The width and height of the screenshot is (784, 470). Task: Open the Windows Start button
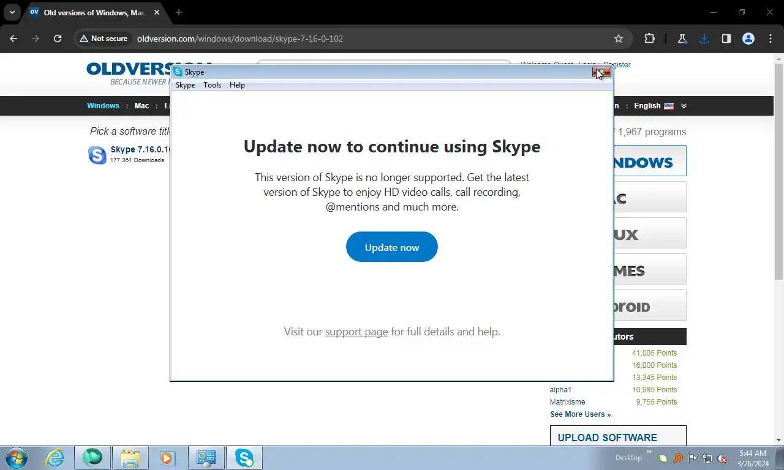(x=17, y=458)
